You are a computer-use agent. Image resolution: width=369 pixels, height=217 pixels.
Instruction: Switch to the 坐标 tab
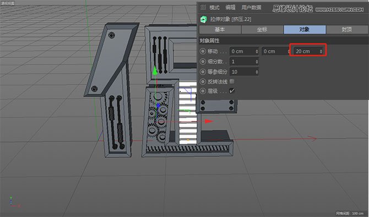coord(262,29)
